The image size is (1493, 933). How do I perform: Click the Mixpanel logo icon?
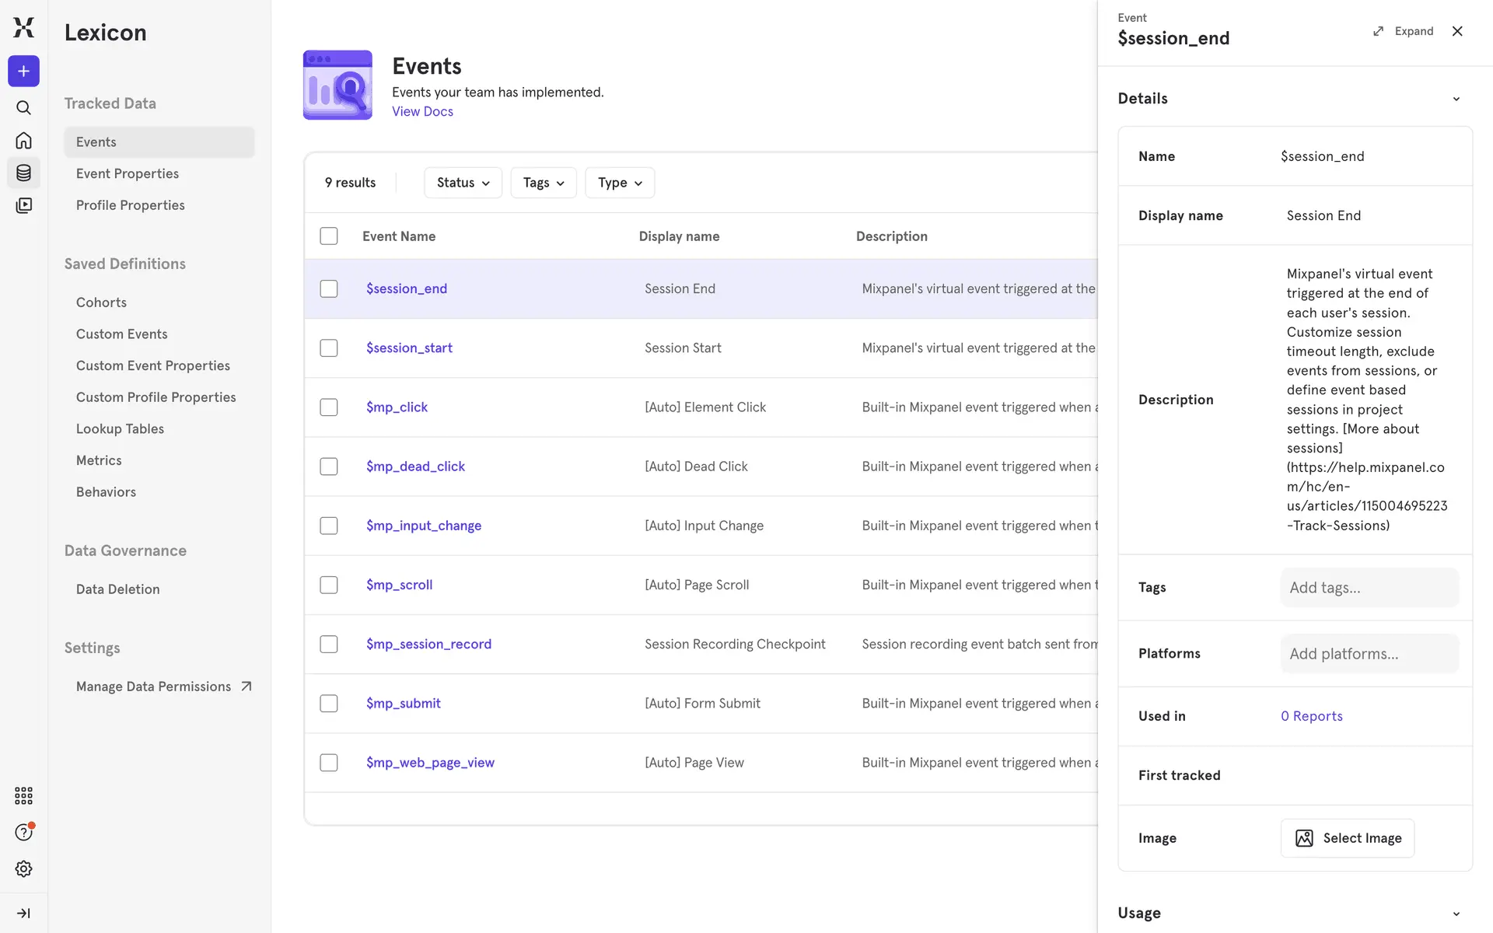click(23, 27)
